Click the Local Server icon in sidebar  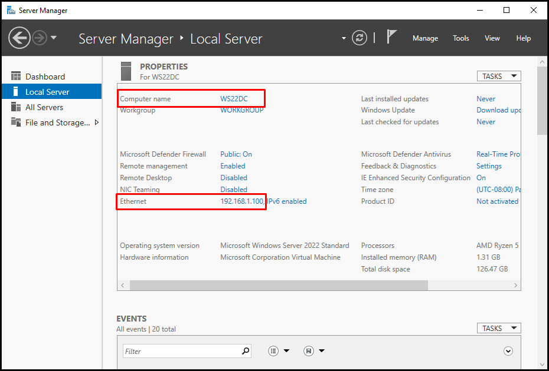[15, 91]
